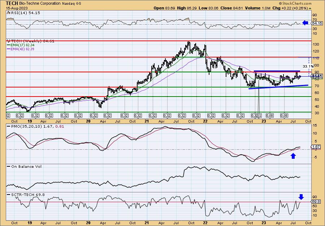Image resolution: width=325 pixels, height=226 pixels.
Task: Click the On Balance Vol label
Action: [x=26, y=166]
